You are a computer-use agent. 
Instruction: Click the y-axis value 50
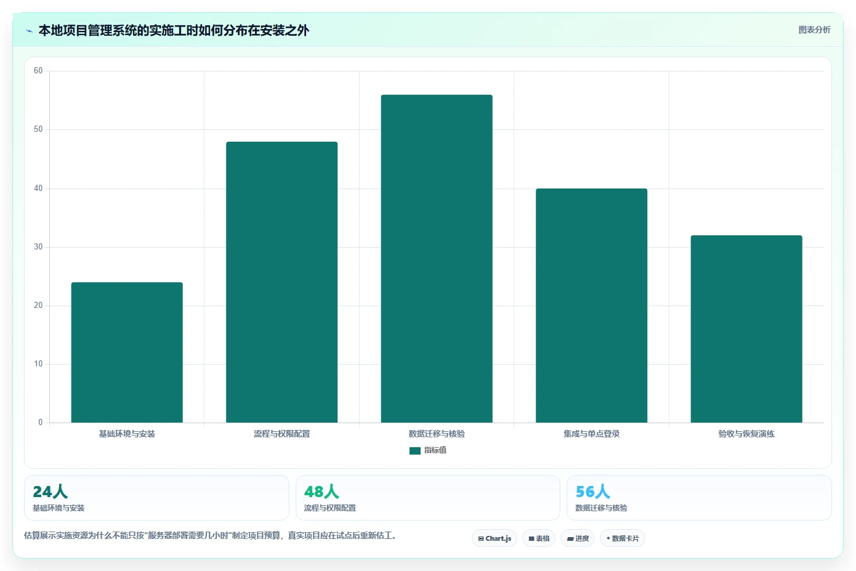point(38,129)
